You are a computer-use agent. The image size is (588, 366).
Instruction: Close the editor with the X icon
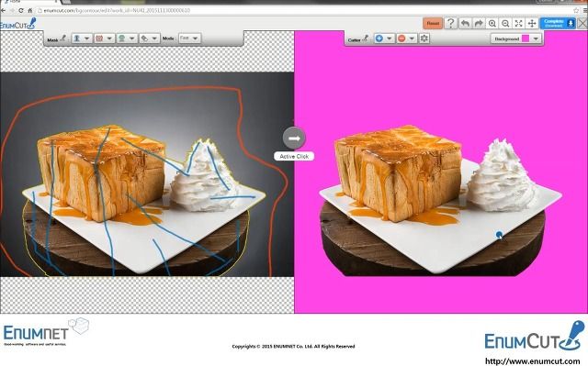click(x=582, y=23)
